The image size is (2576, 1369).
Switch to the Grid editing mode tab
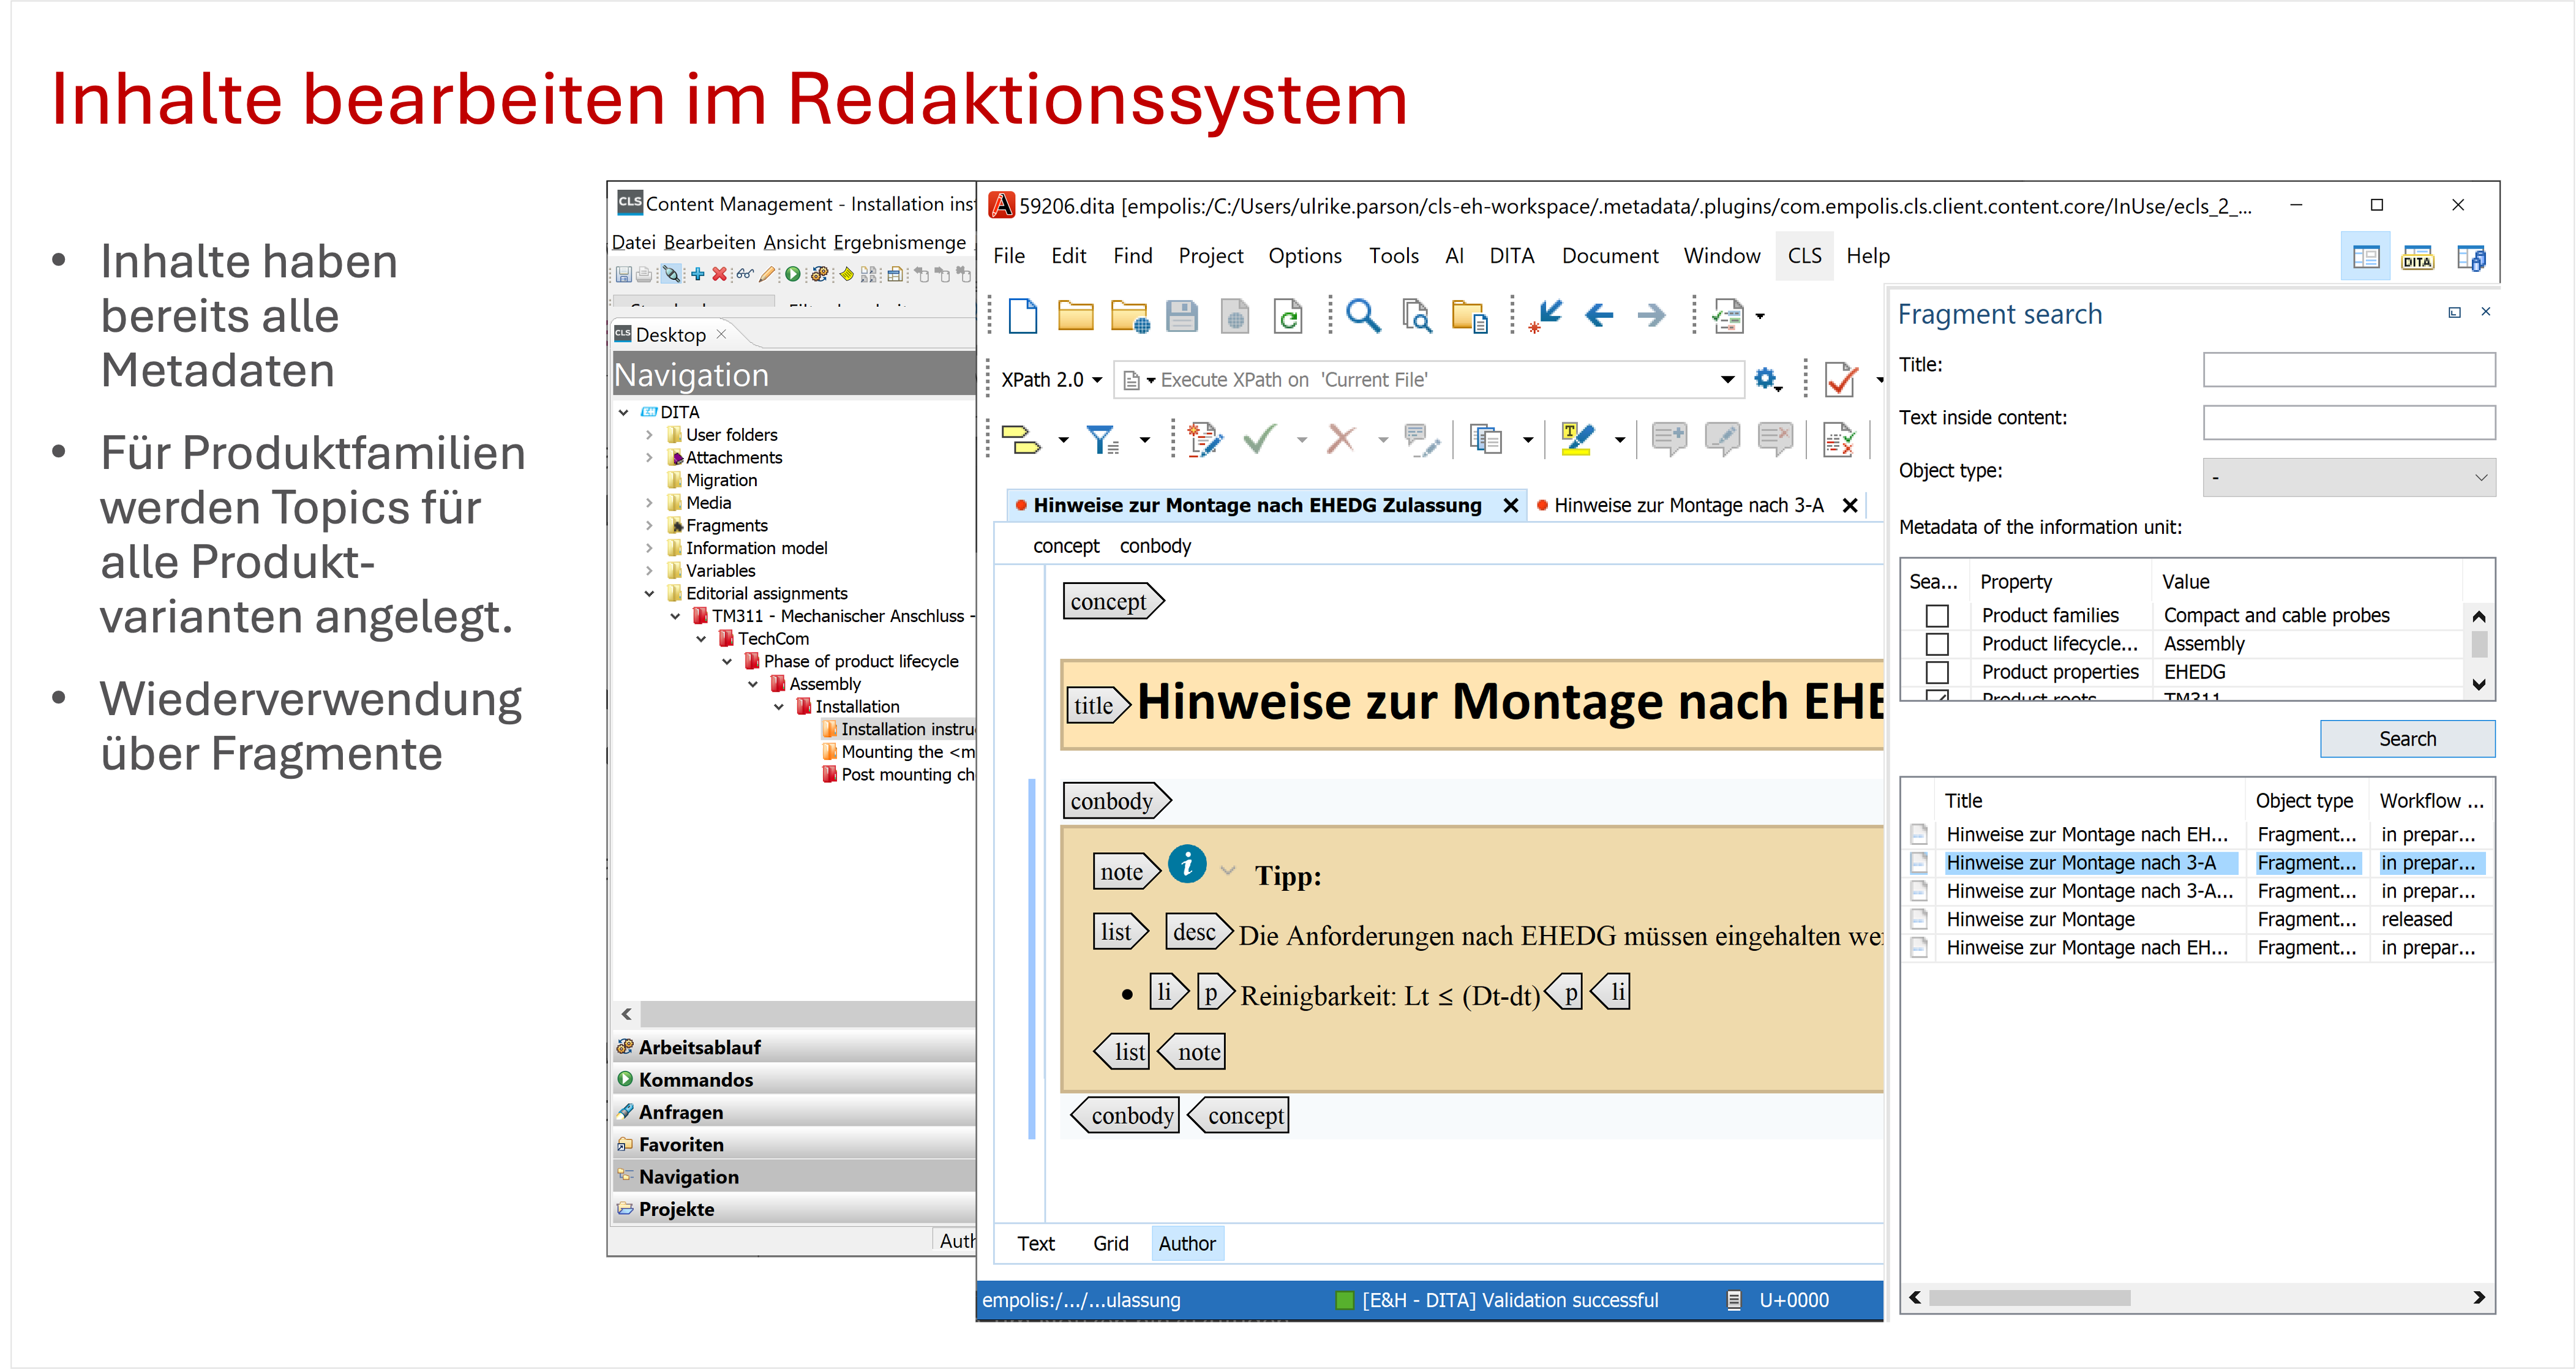[1110, 1243]
